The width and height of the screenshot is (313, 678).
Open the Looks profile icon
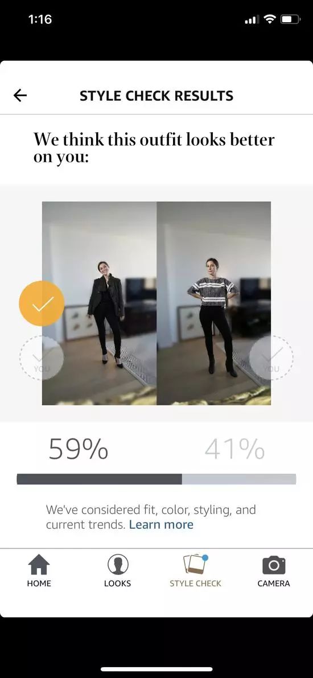point(118,564)
